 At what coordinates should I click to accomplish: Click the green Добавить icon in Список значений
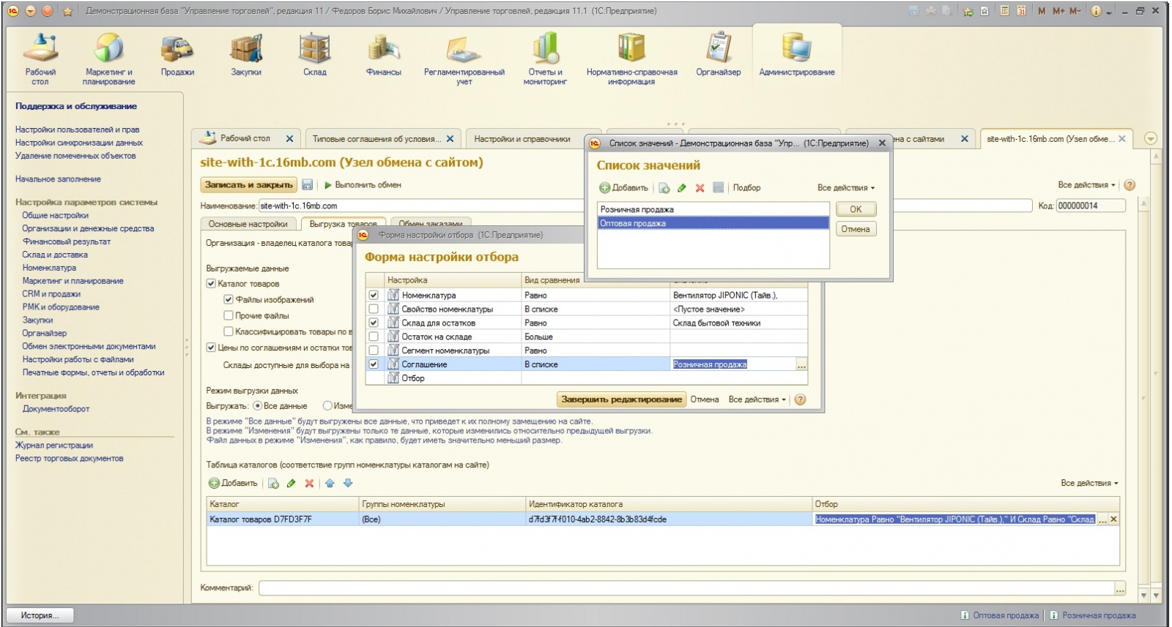(x=605, y=188)
